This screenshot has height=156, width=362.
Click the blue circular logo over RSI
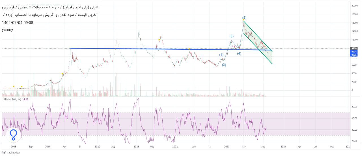pyautogui.click(x=14, y=135)
